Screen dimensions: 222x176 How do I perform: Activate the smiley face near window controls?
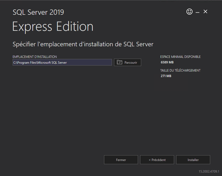[x=189, y=12]
